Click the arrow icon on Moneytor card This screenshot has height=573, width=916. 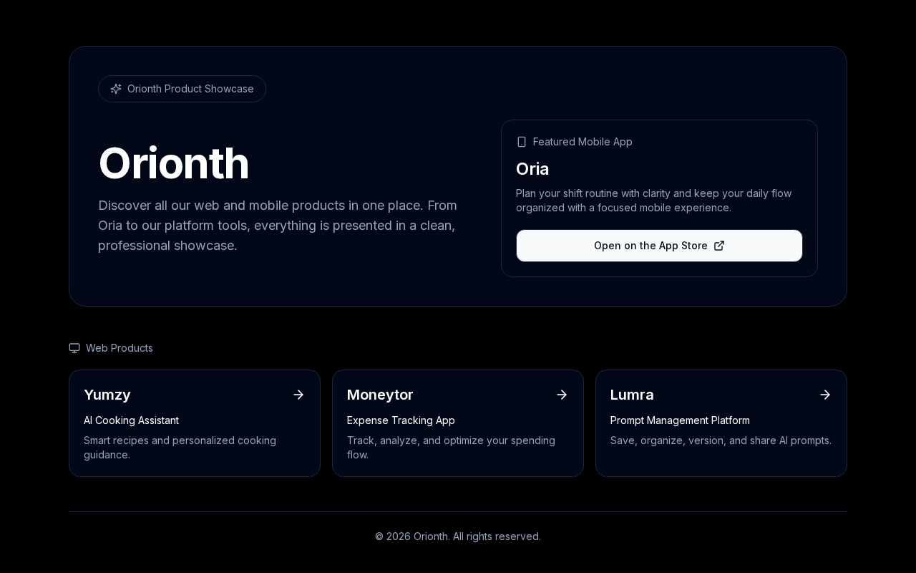click(562, 395)
